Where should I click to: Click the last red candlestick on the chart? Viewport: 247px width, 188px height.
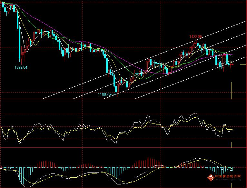(x=233, y=64)
